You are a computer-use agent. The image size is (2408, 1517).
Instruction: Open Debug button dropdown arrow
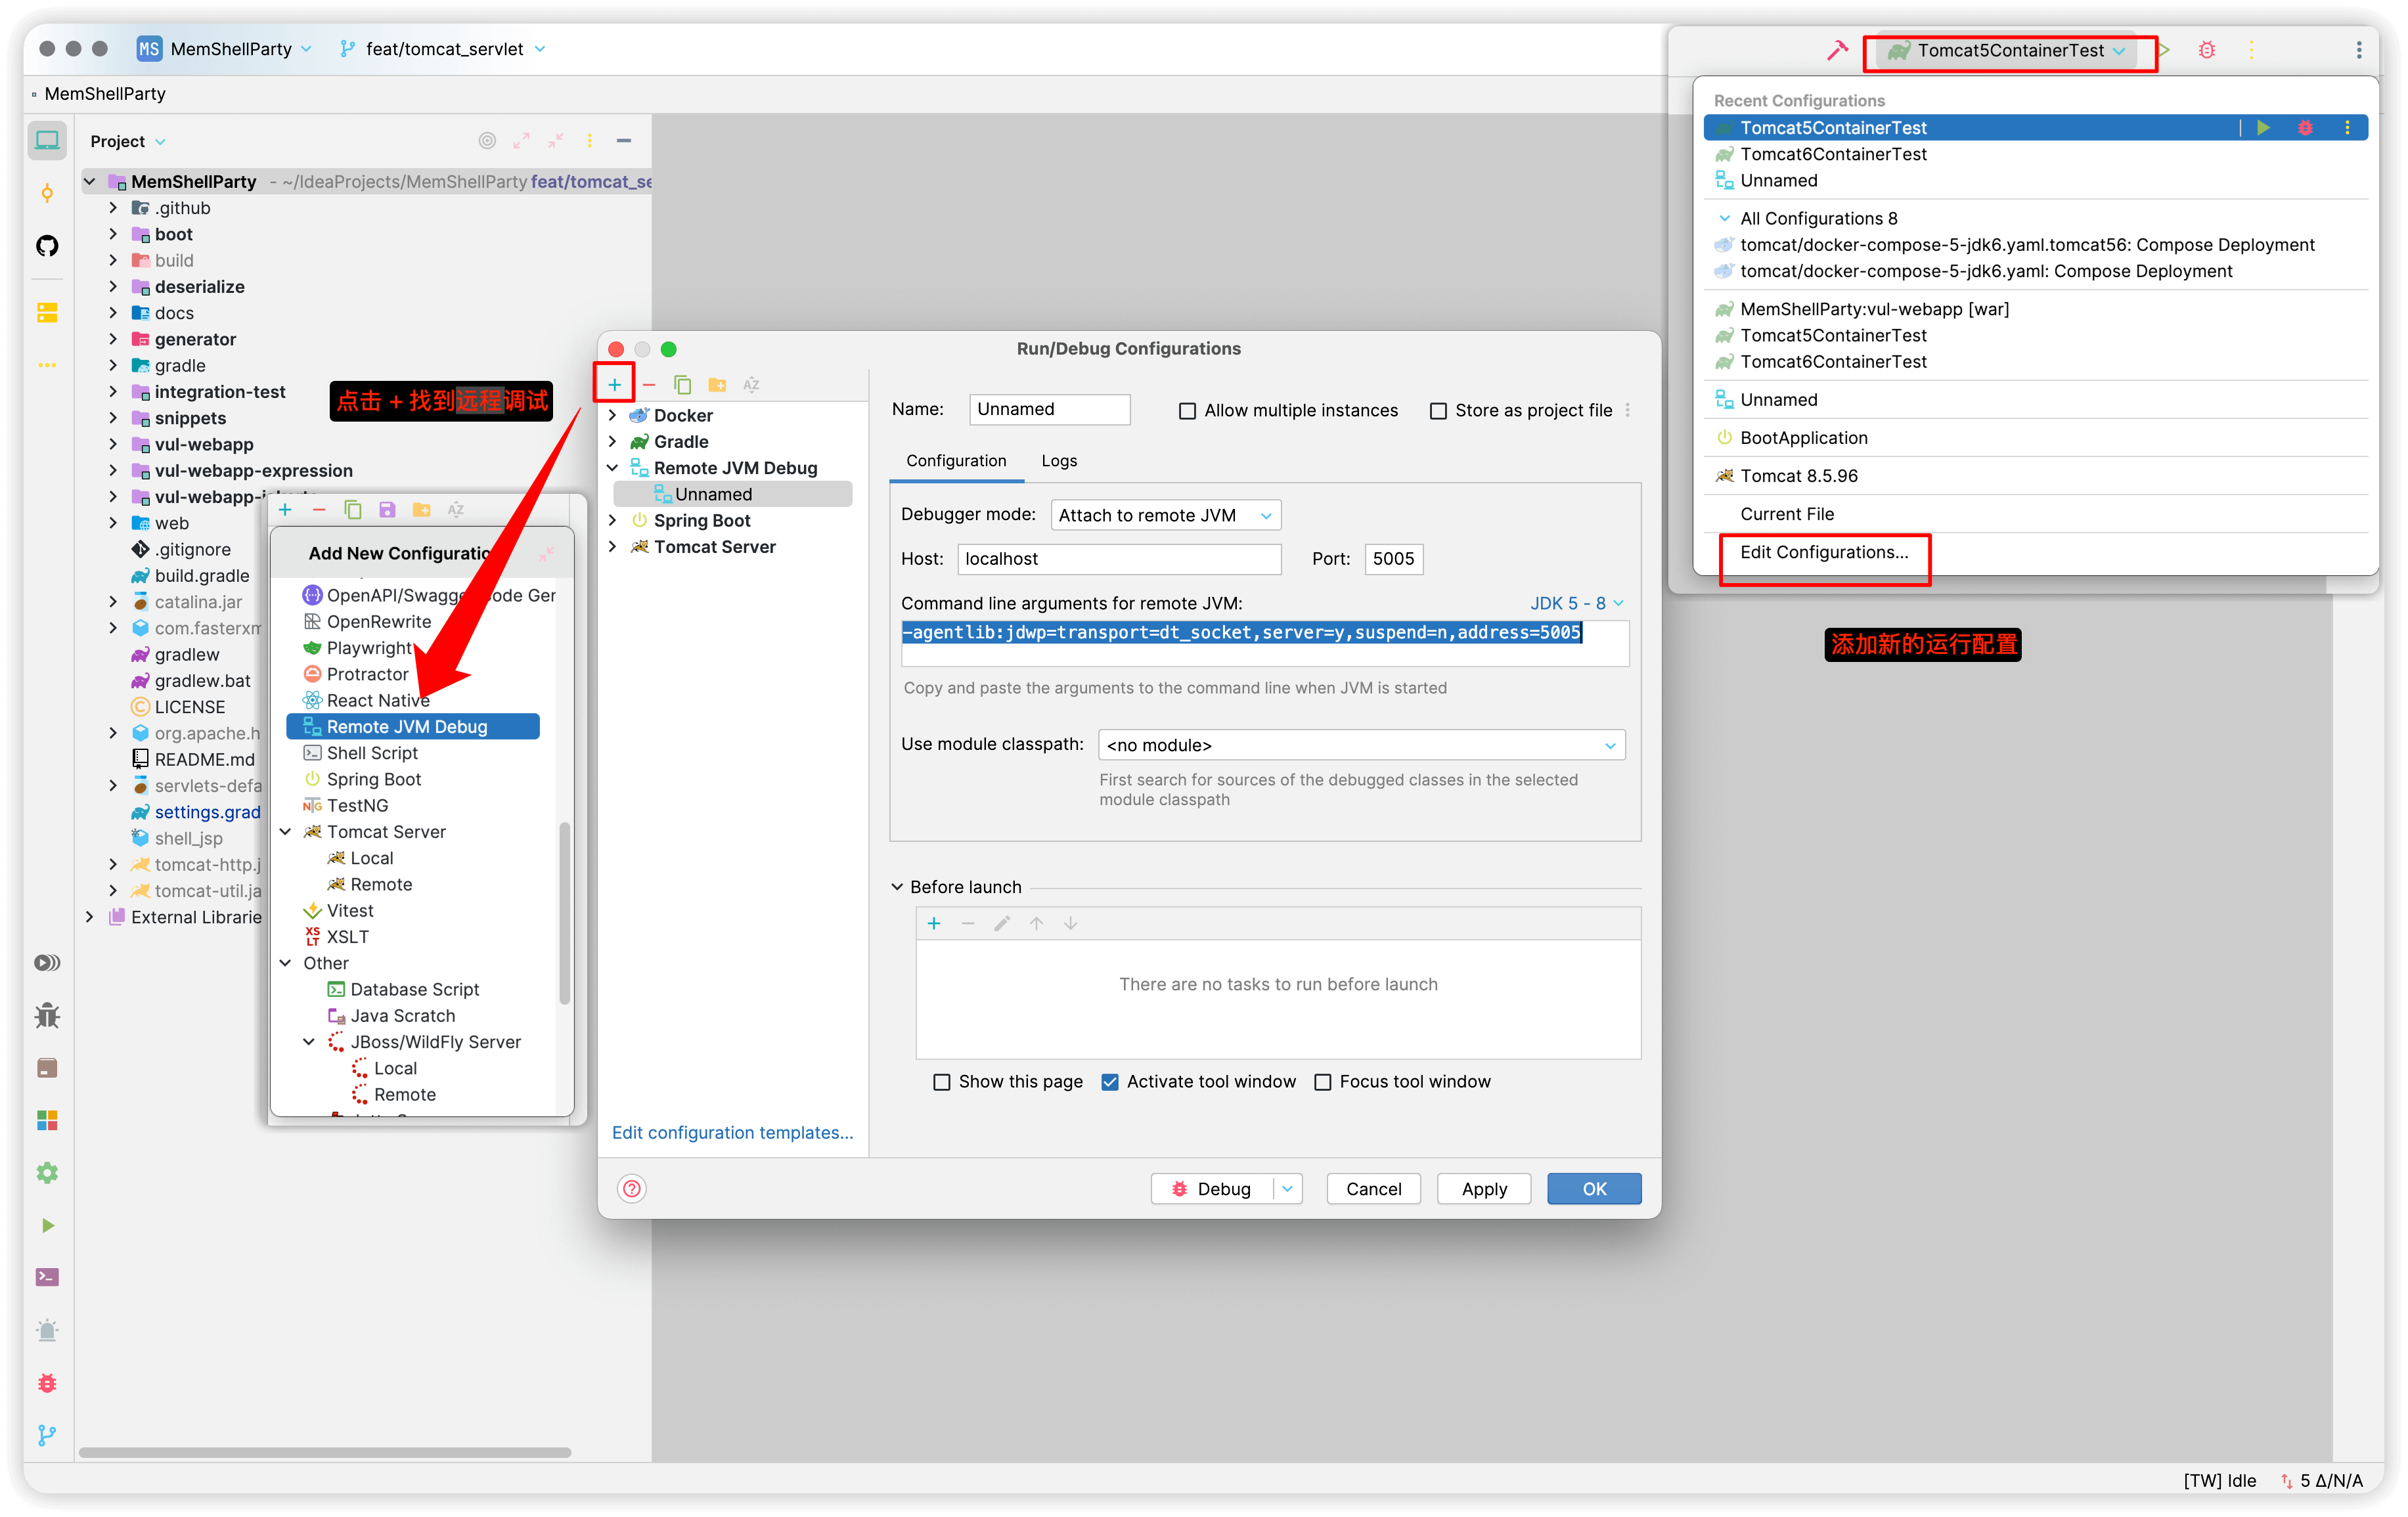tap(1288, 1188)
